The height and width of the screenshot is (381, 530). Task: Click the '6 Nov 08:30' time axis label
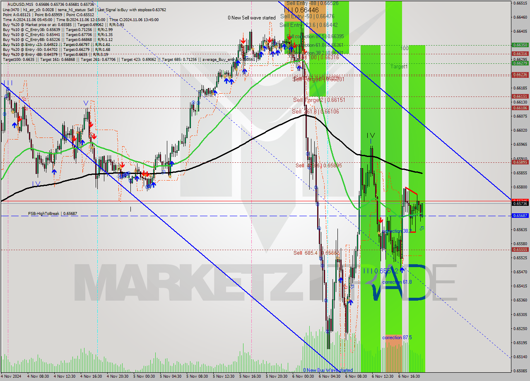coord(356,376)
